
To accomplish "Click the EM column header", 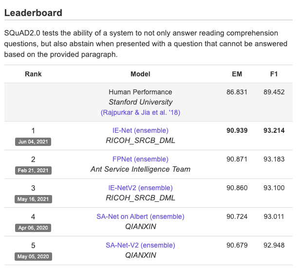I will (237, 74).
